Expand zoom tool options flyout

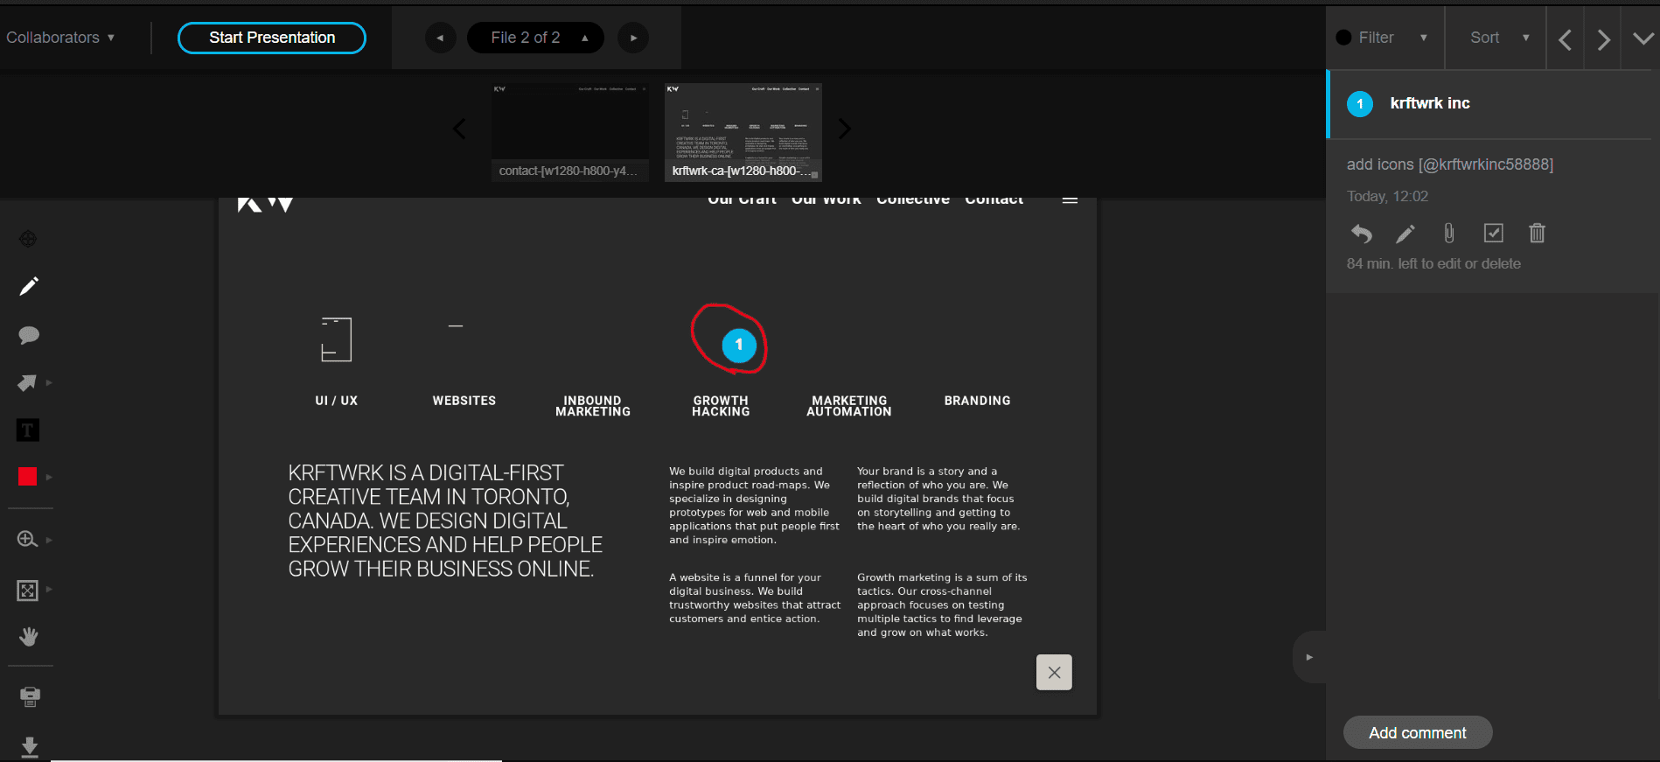coord(49,540)
